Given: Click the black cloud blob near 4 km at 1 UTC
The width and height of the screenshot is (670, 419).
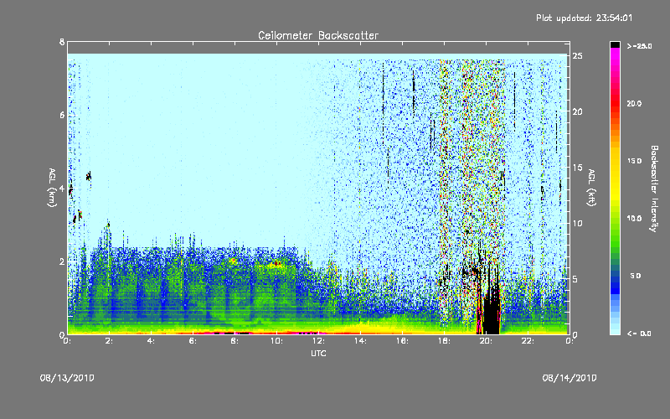Looking at the screenshot, I should pyautogui.click(x=89, y=176).
